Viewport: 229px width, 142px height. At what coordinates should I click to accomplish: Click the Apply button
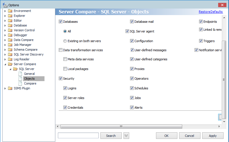(213, 135)
